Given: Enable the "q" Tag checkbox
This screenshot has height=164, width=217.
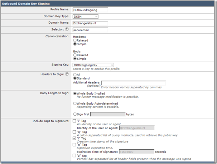Looking at the screenshot, I should tap(74, 131).
